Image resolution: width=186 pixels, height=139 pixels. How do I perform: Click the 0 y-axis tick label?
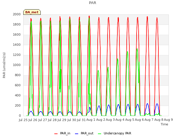[x=20, y=116]
